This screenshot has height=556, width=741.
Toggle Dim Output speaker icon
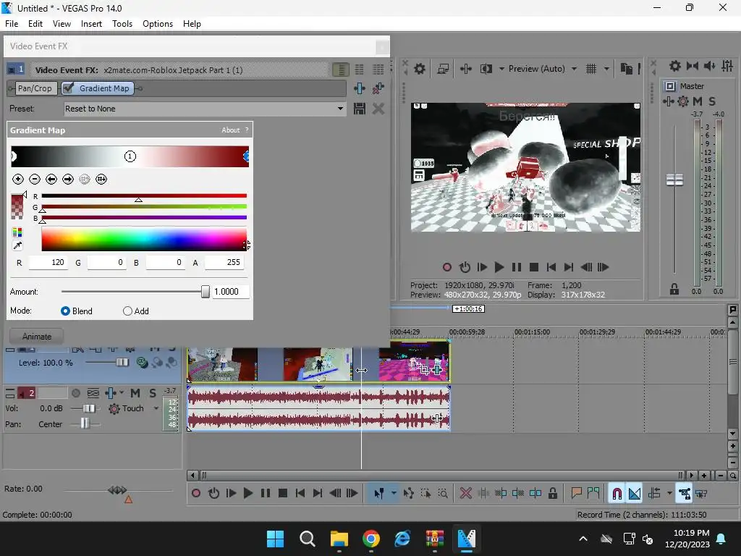pyautogui.click(x=709, y=66)
